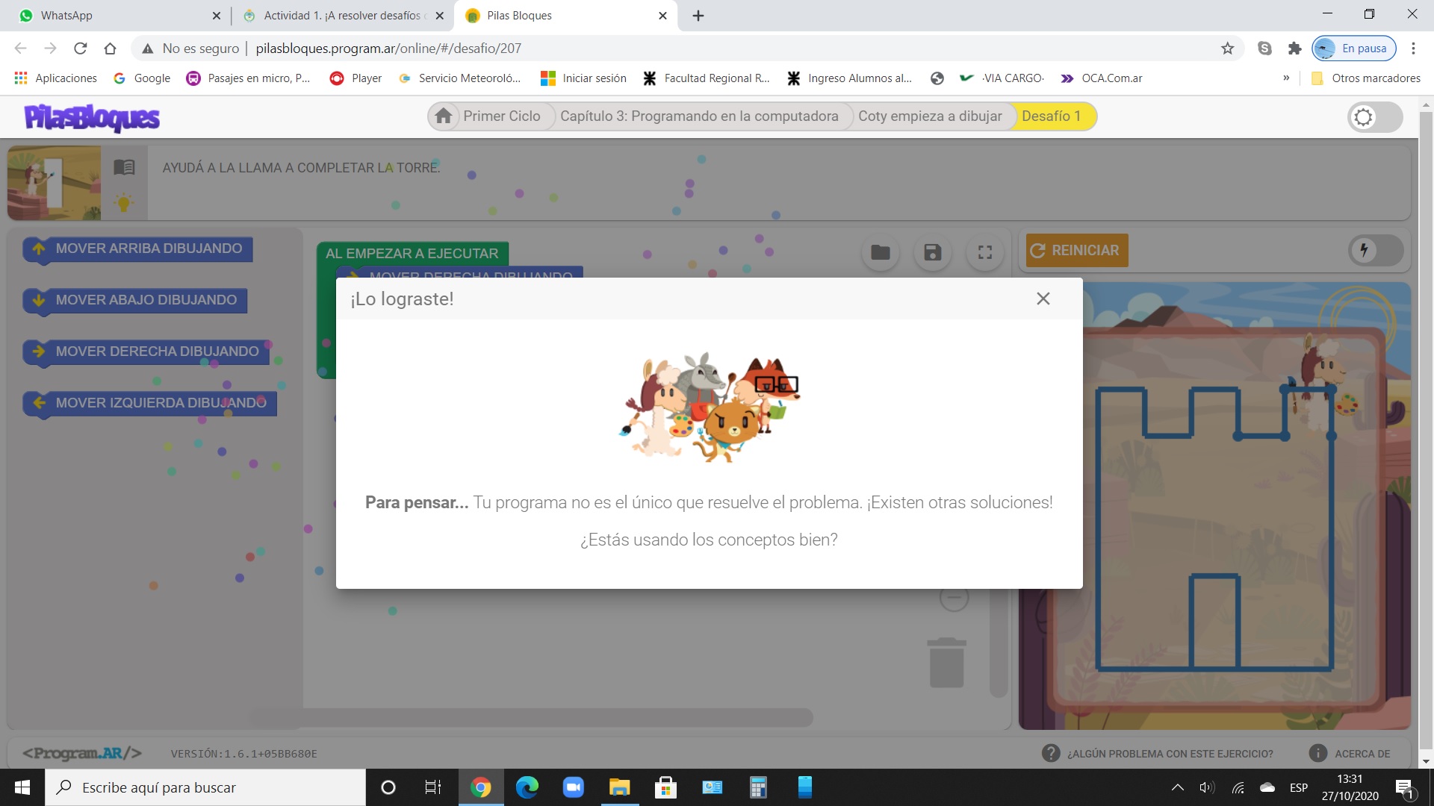Expand hidden bookmarks chevron

pos(1286,78)
